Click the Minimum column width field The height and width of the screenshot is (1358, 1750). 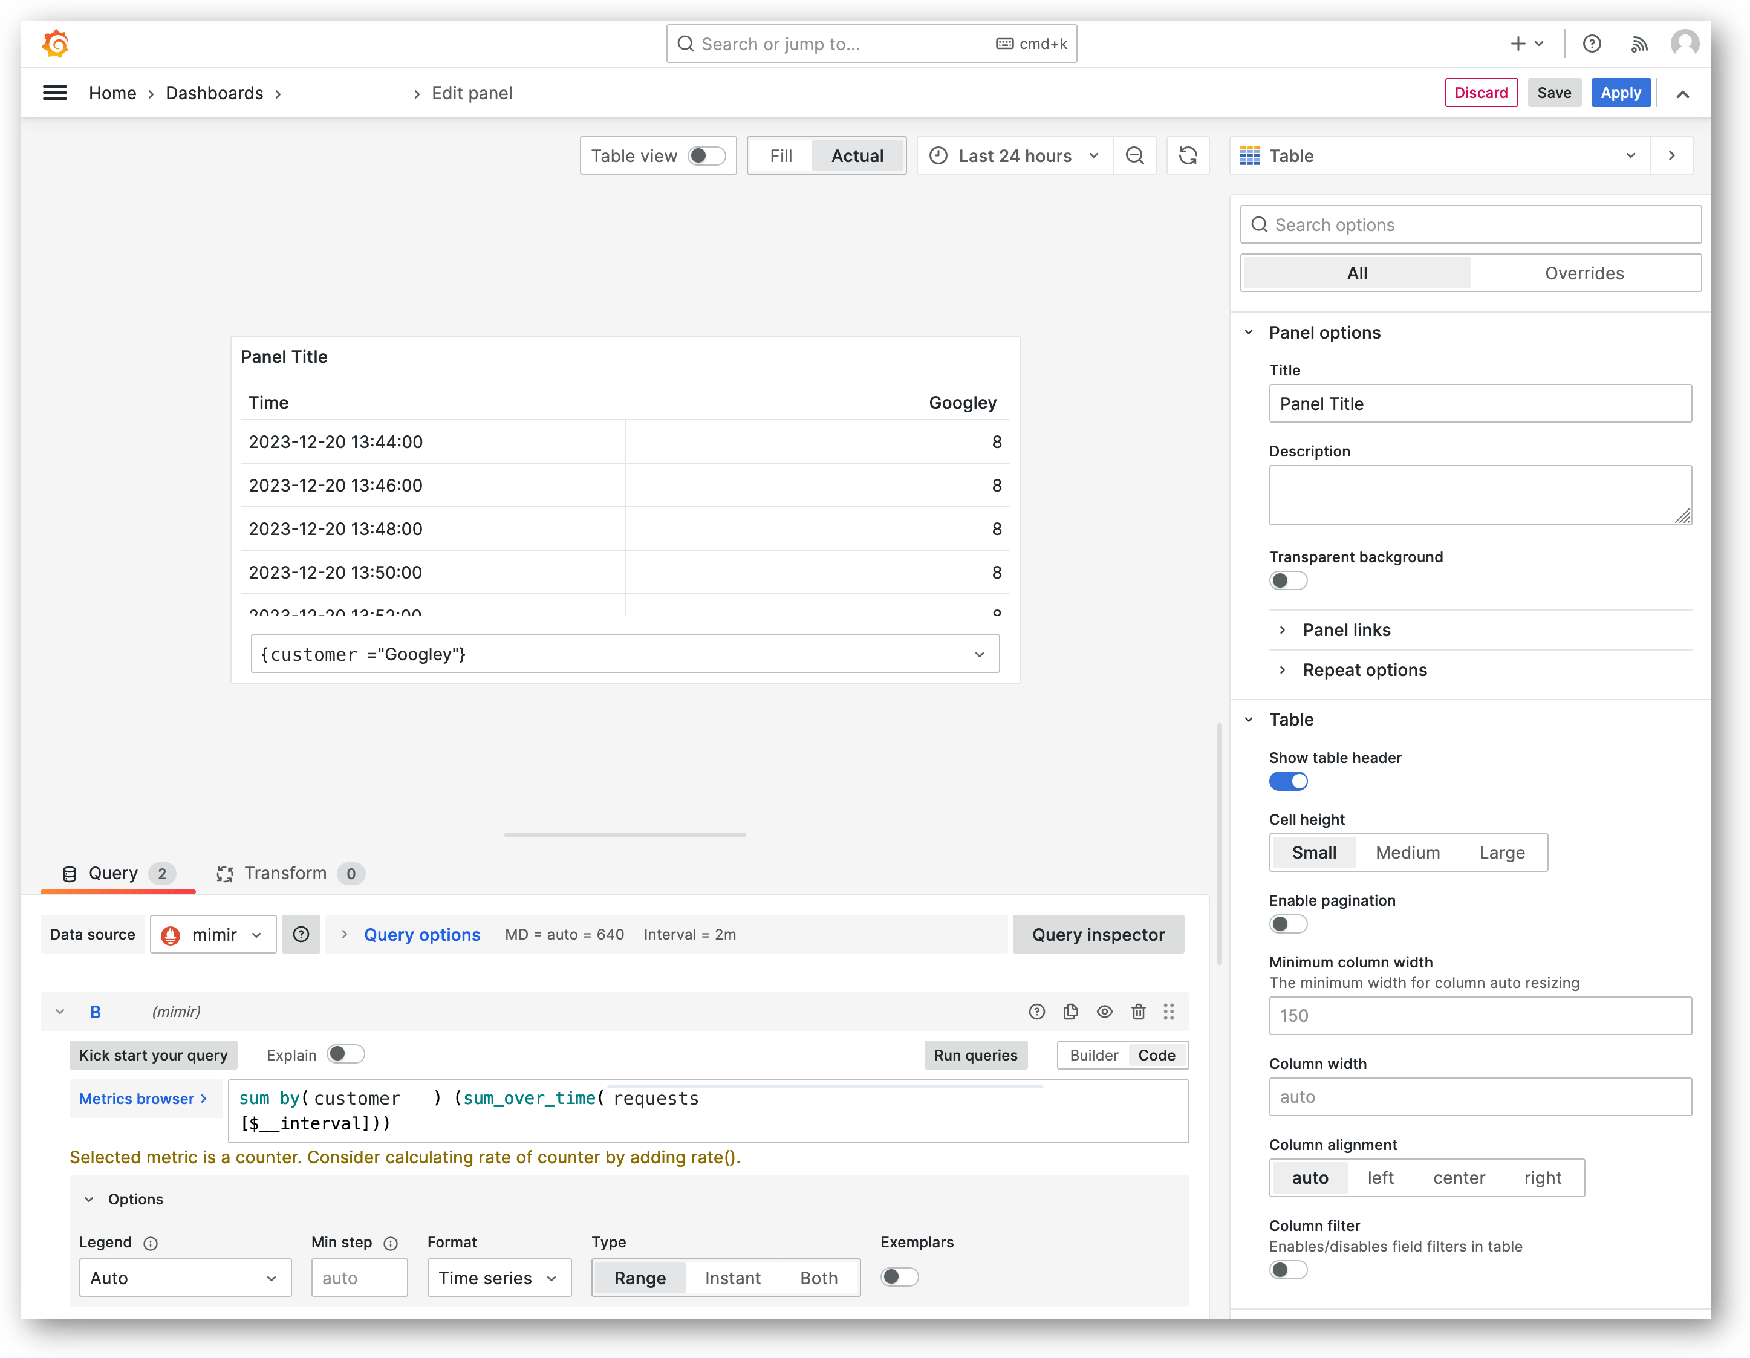click(1479, 1016)
